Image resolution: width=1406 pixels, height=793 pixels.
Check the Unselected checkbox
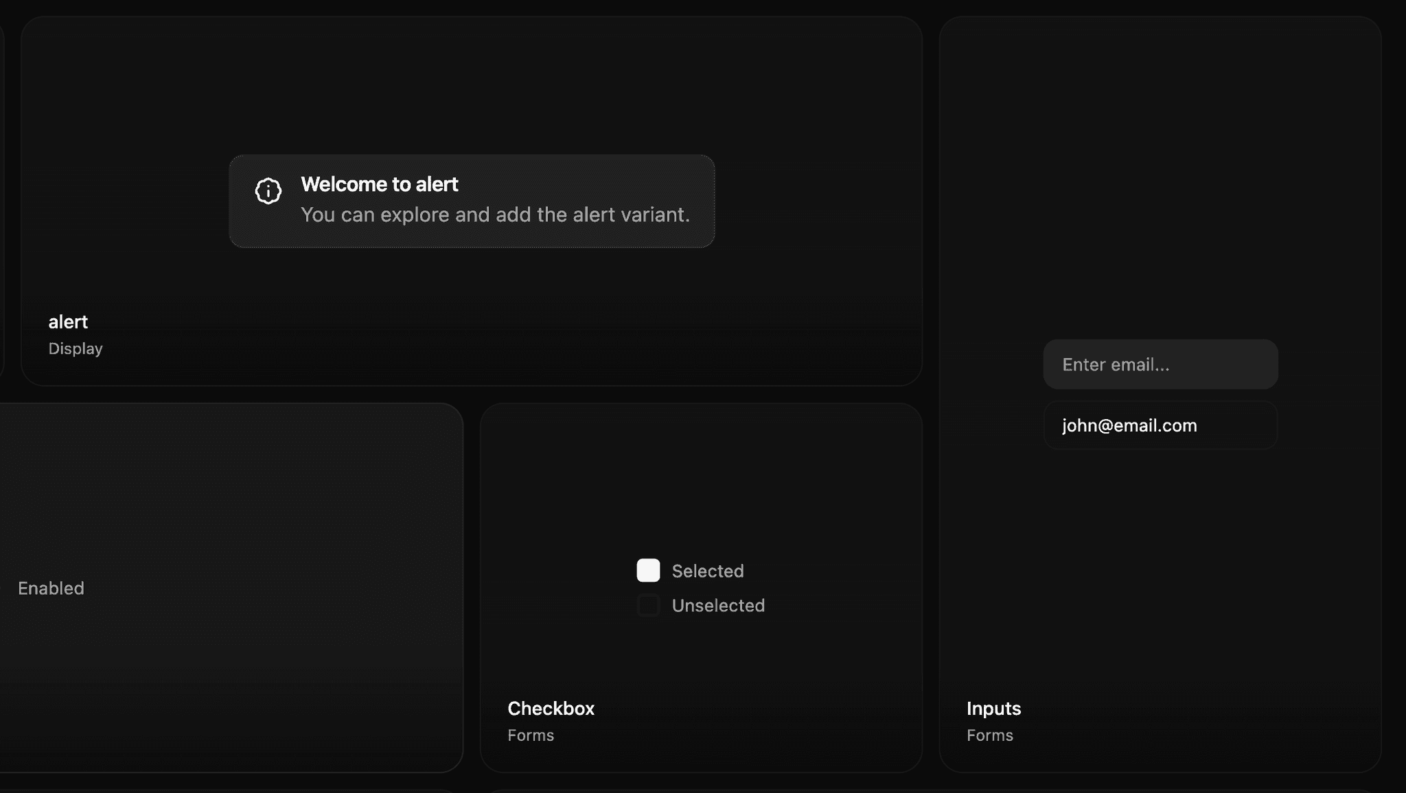click(x=647, y=605)
